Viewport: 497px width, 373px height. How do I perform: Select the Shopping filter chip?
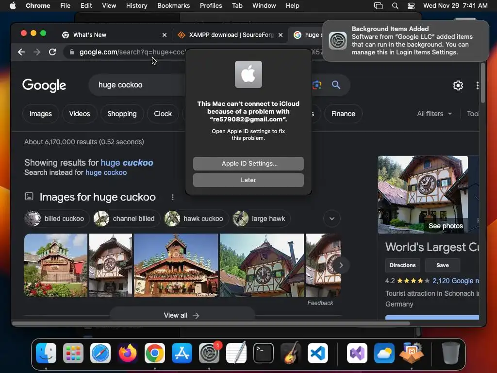tap(122, 114)
